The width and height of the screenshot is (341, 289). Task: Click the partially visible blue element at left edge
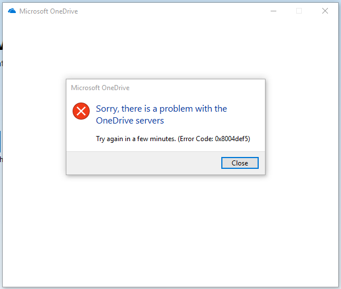coord(1,142)
